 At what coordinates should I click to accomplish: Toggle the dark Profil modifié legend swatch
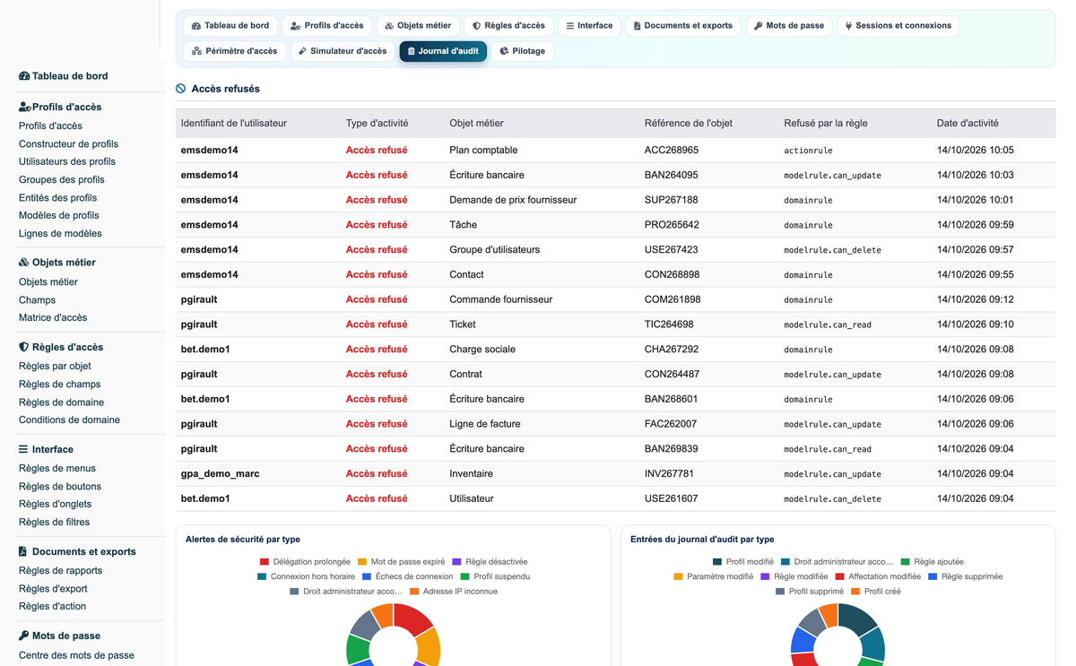(x=717, y=562)
